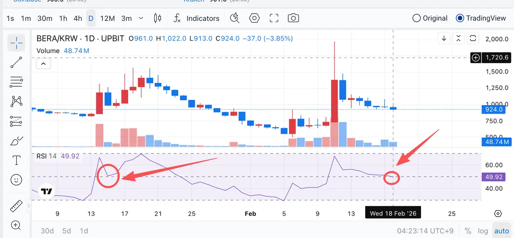Switch to the 1h timeframe
Viewport: 514px width, 238px height.
[63, 18]
